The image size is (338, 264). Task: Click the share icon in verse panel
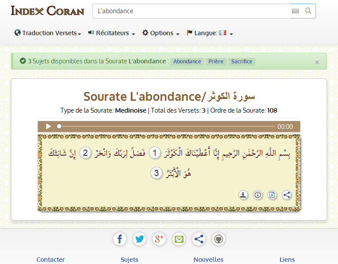pyautogui.click(x=287, y=195)
